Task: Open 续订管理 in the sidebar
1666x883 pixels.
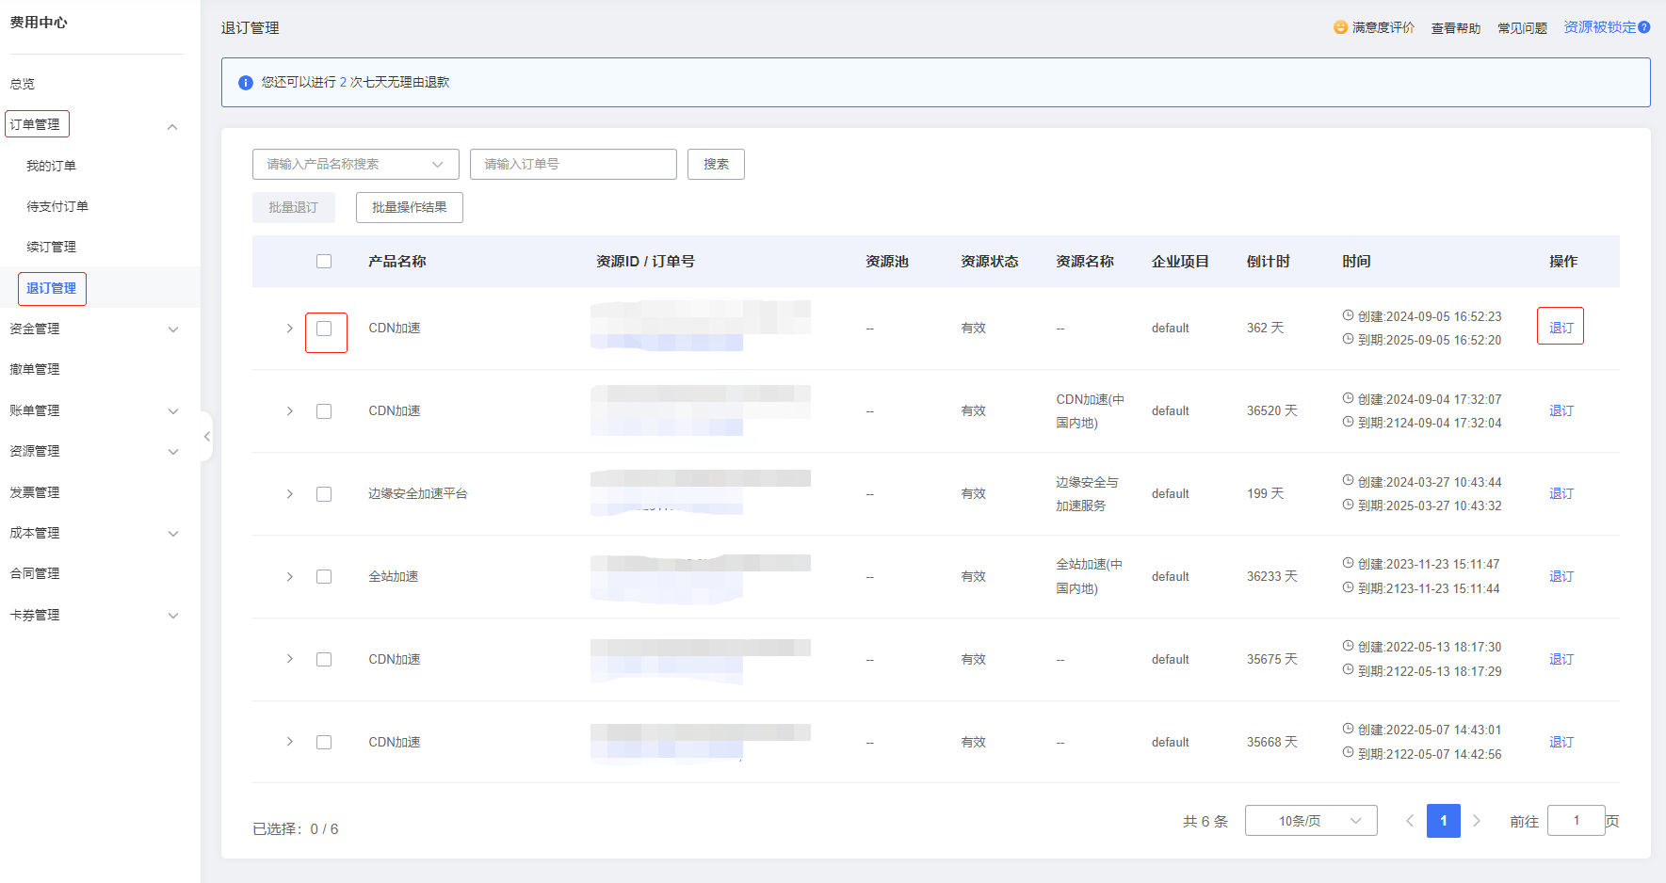Action: click(51, 247)
